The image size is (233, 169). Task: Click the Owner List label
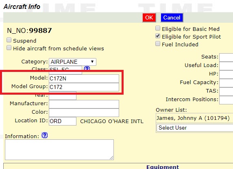pos(171,110)
